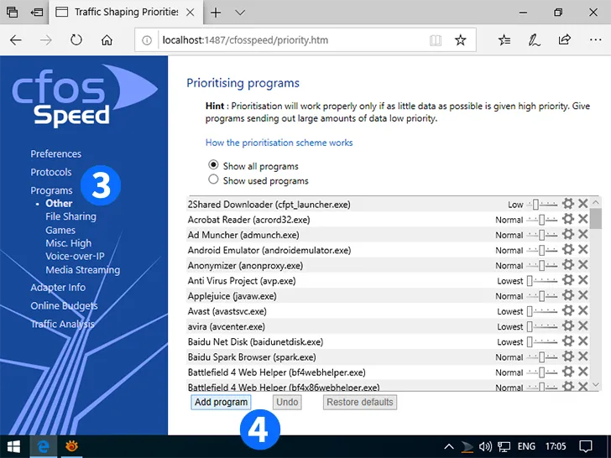This screenshot has height=458, width=611.
Task: Open settings gear for Acrobat Reader
Action: (x=568, y=219)
